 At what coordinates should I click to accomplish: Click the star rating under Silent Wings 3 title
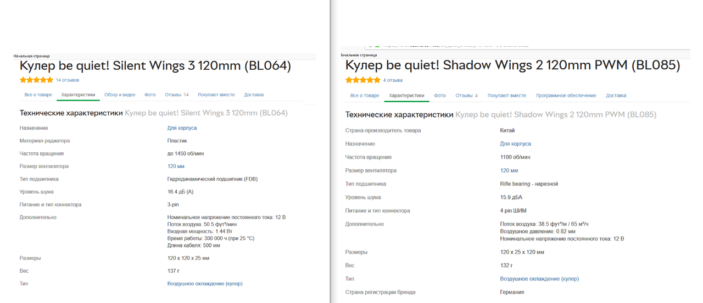(x=36, y=80)
